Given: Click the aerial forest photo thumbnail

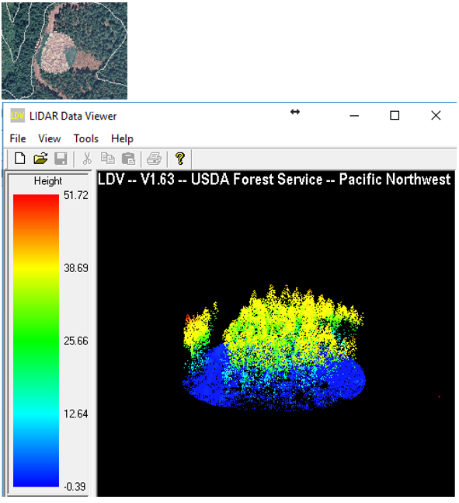Looking at the screenshot, I should [x=64, y=51].
